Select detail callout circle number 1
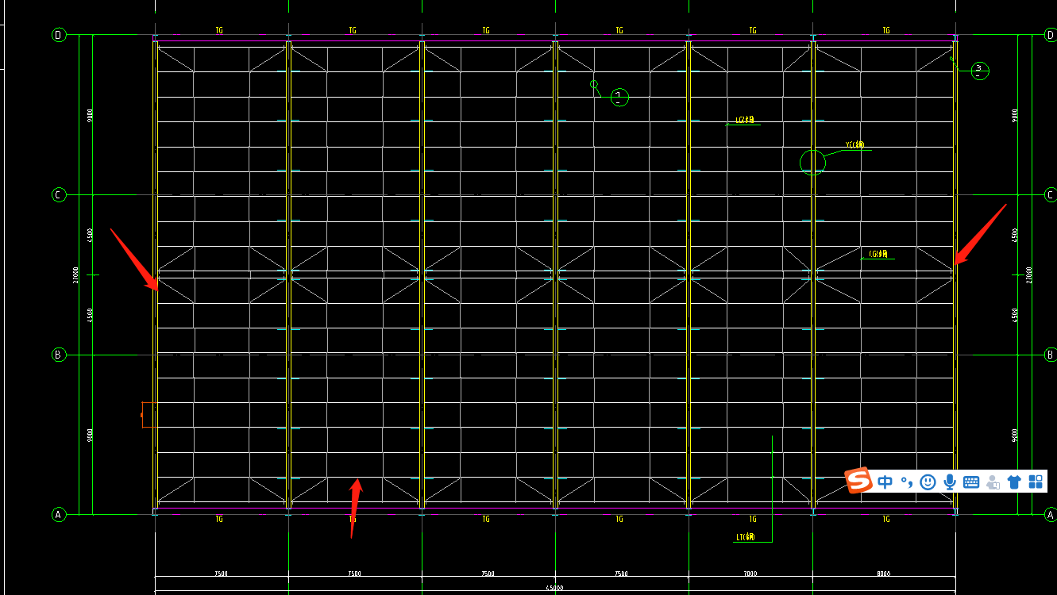1057x595 pixels. click(x=619, y=97)
